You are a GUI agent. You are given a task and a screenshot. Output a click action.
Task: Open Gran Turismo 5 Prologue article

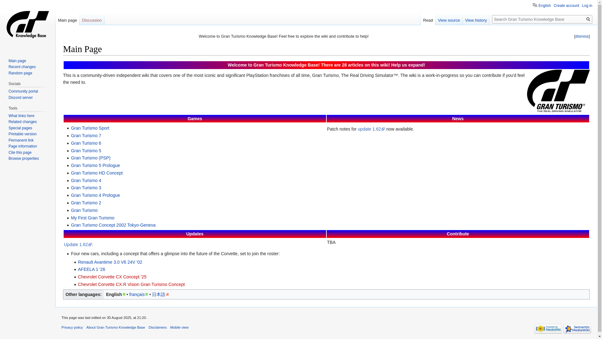point(95,165)
